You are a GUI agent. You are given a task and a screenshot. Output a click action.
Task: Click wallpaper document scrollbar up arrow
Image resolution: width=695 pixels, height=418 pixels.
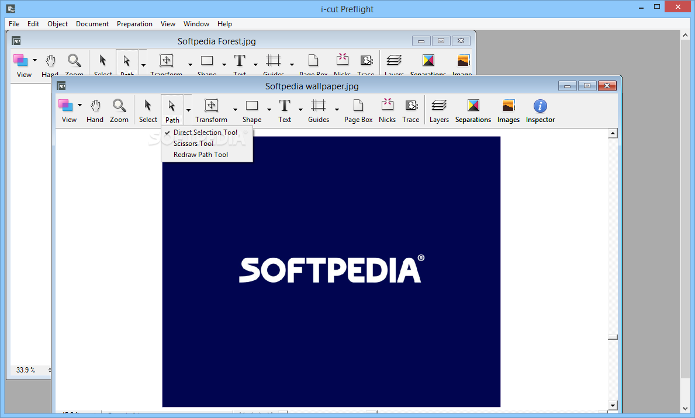tap(613, 133)
